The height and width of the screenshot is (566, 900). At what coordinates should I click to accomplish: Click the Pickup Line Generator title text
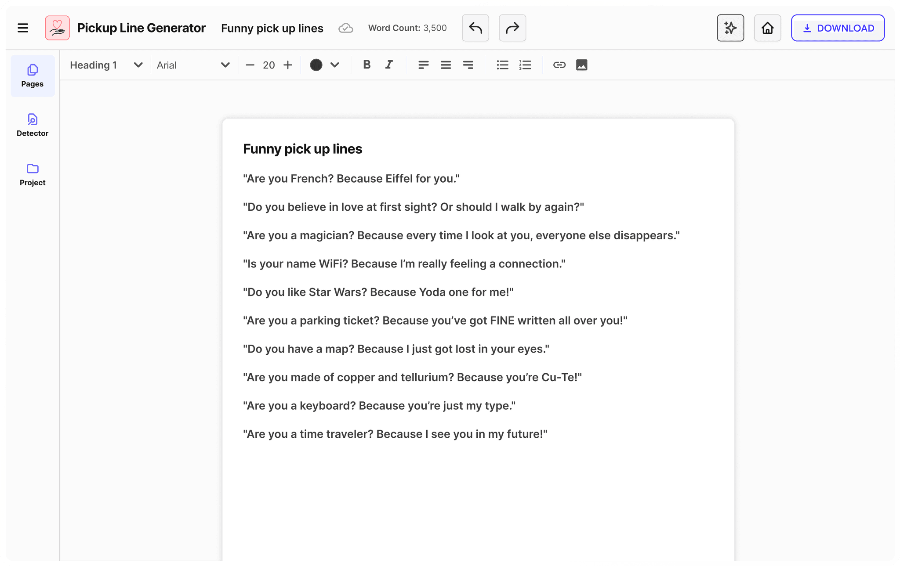pyautogui.click(x=141, y=28)
